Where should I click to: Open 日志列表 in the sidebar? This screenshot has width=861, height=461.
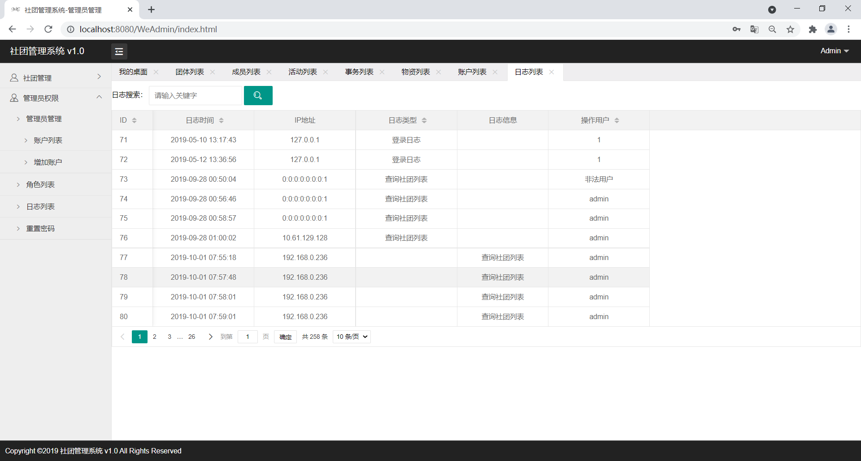pyautogui.click(x=56, y=206)
